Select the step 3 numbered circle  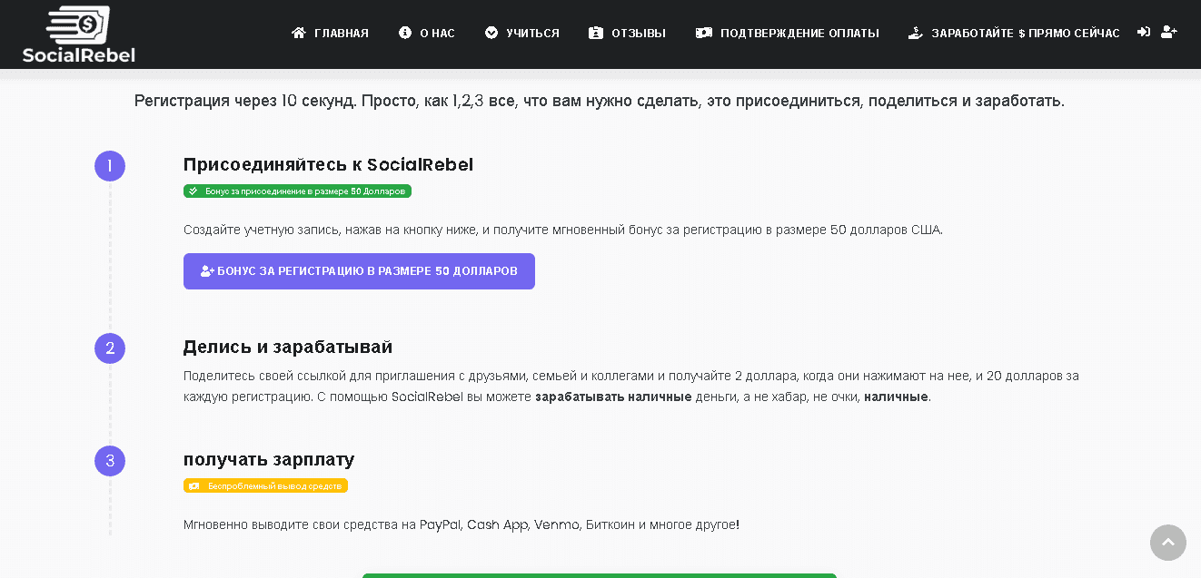click(110, 461)
